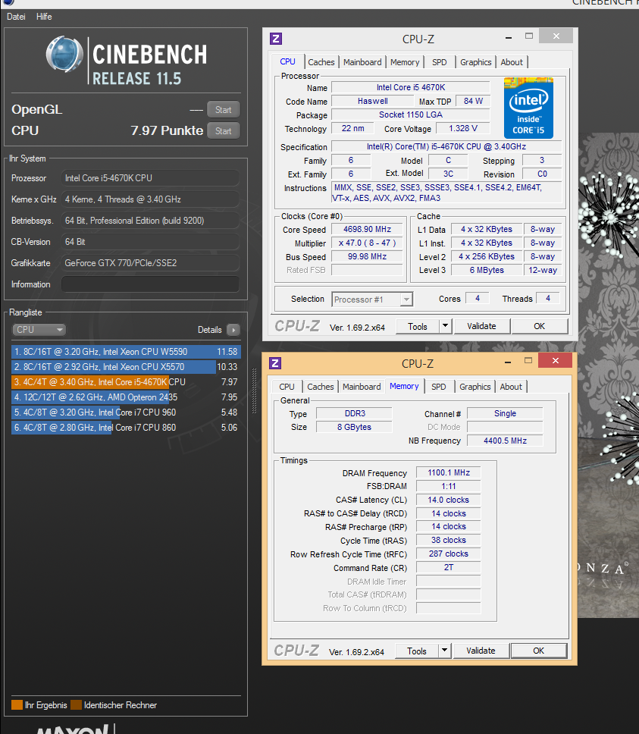Click the Command Rate value 2T
Screen dimensions: 639x734
448,567
